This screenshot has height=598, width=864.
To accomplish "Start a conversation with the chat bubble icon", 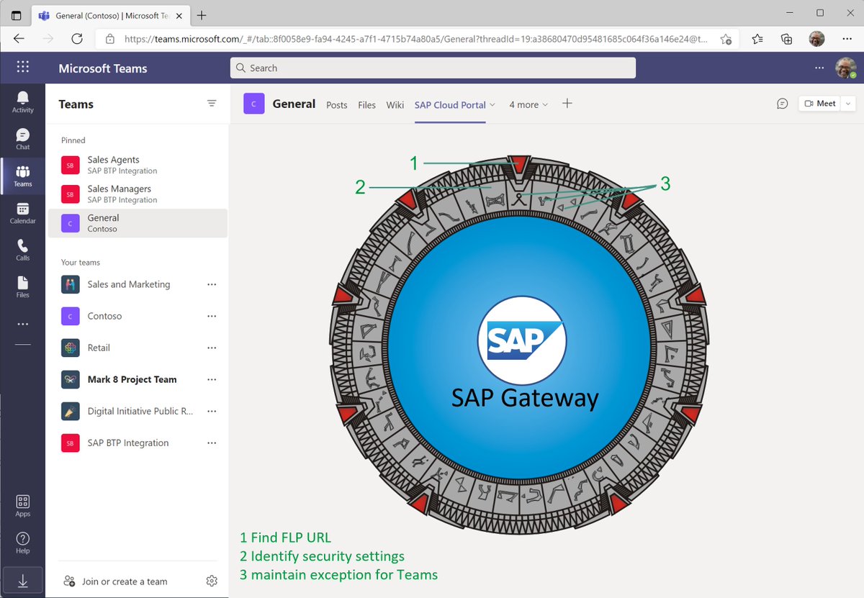I will (782, 104).
